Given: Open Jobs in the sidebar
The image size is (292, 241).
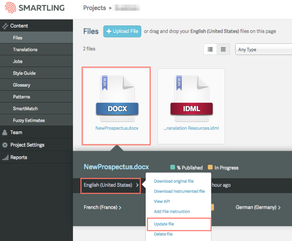Looking at the screenshot, I should pos(36,61).
